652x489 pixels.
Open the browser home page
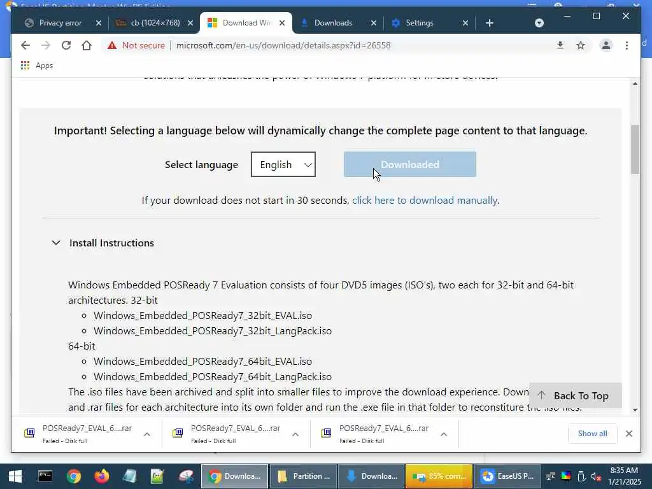(x=87, y=45)
